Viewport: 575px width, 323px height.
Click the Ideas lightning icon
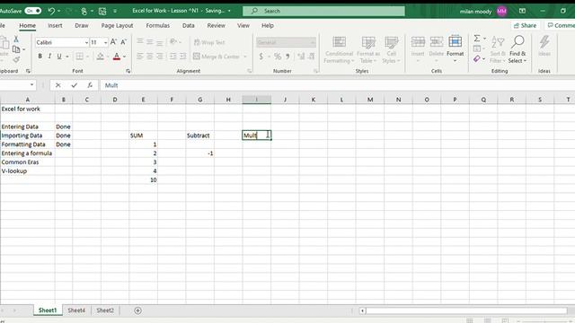tap(544, 42)
